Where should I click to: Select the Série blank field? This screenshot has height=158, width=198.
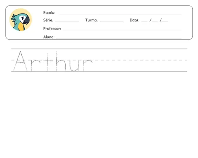tap(67, 21)
